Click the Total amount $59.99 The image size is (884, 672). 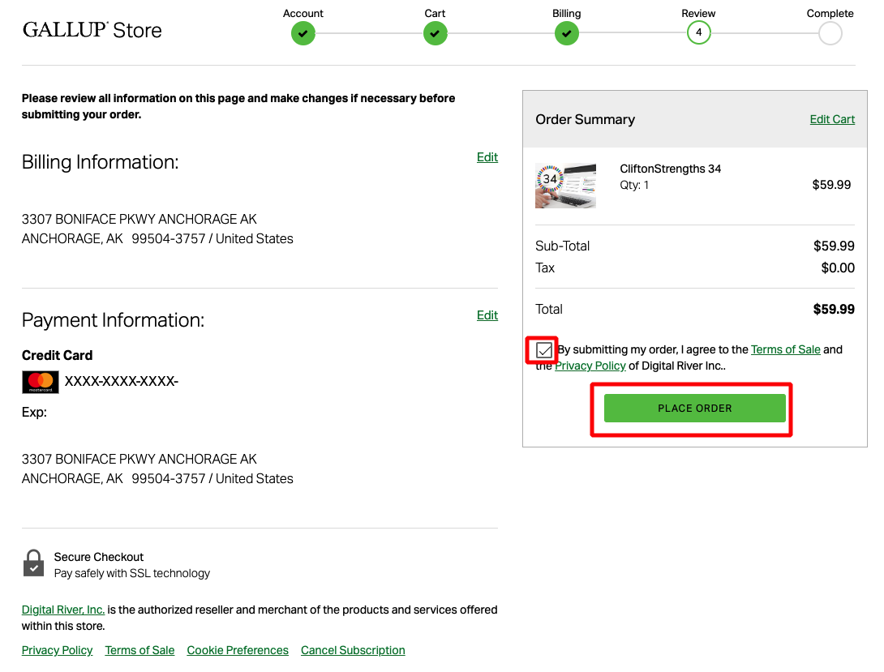(x=834, y=309)
